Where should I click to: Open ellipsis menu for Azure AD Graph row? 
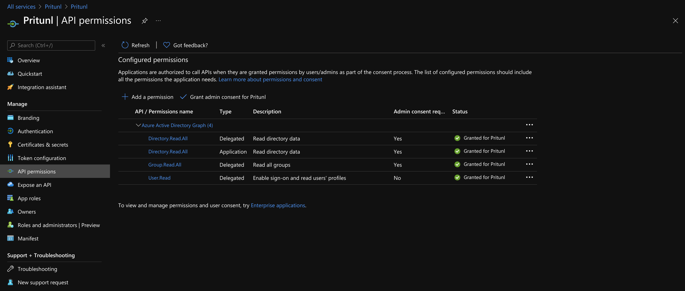[530, 125]
